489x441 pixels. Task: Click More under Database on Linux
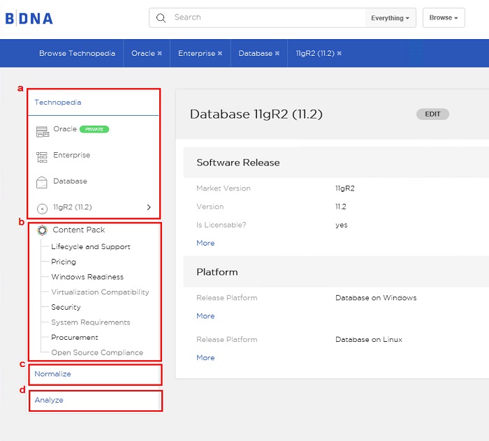[x=205, y=357]
